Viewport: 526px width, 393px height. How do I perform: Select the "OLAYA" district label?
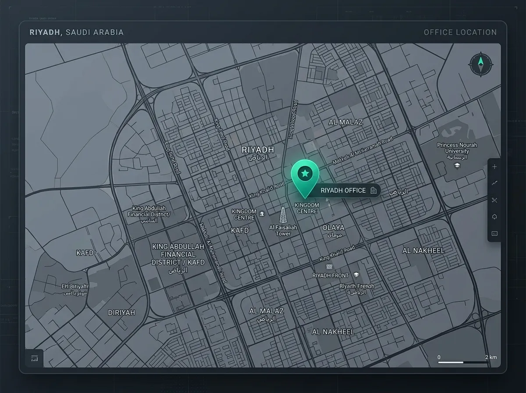(333, 228)
